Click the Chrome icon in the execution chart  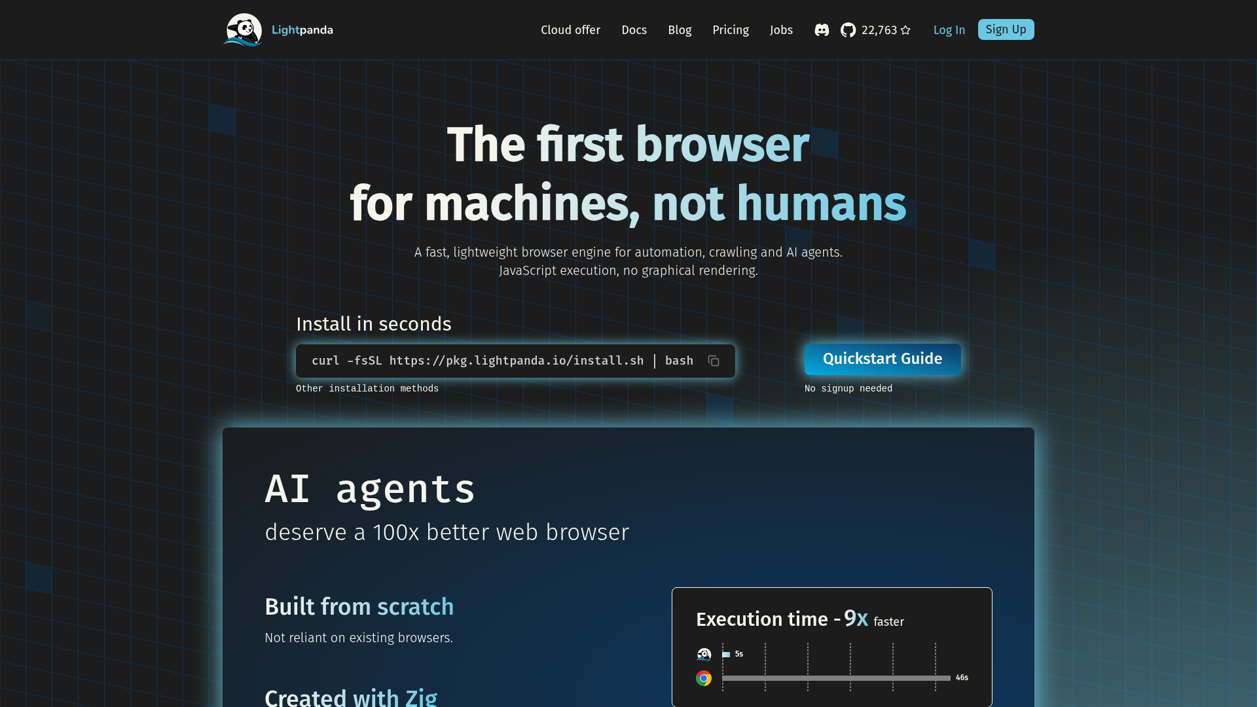coord(704,678)
